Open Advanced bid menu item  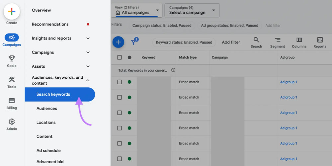(50, 162)
